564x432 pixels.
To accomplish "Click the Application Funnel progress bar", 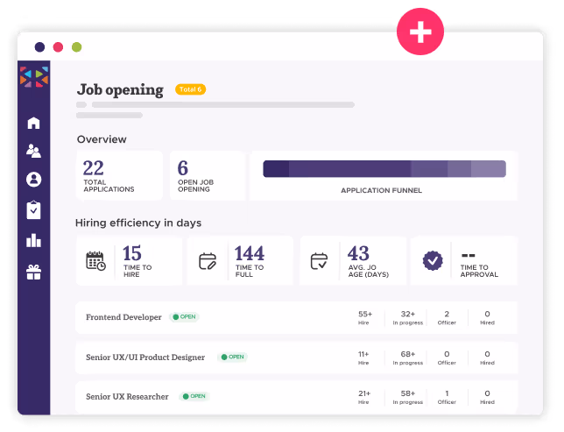I will click(x=384, y=169).
